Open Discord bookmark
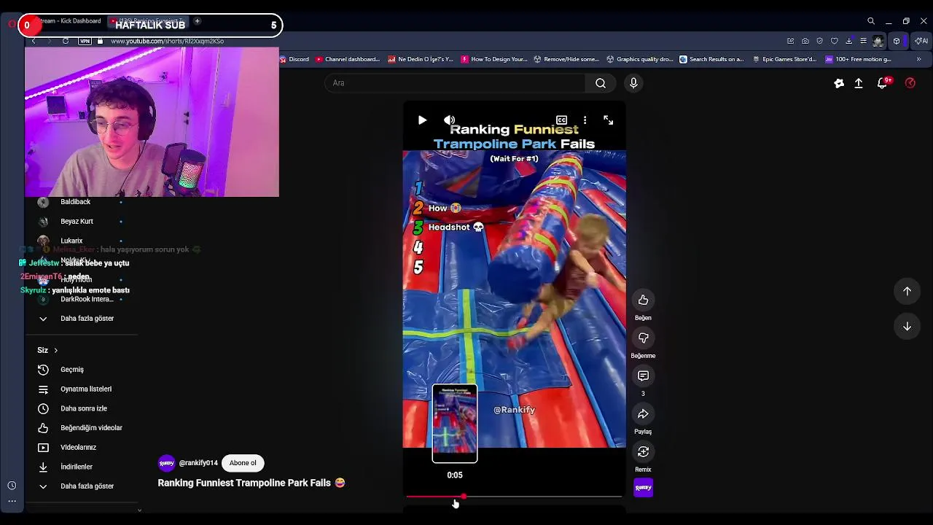This screenshot has height=525, width=933. point(294,59)
